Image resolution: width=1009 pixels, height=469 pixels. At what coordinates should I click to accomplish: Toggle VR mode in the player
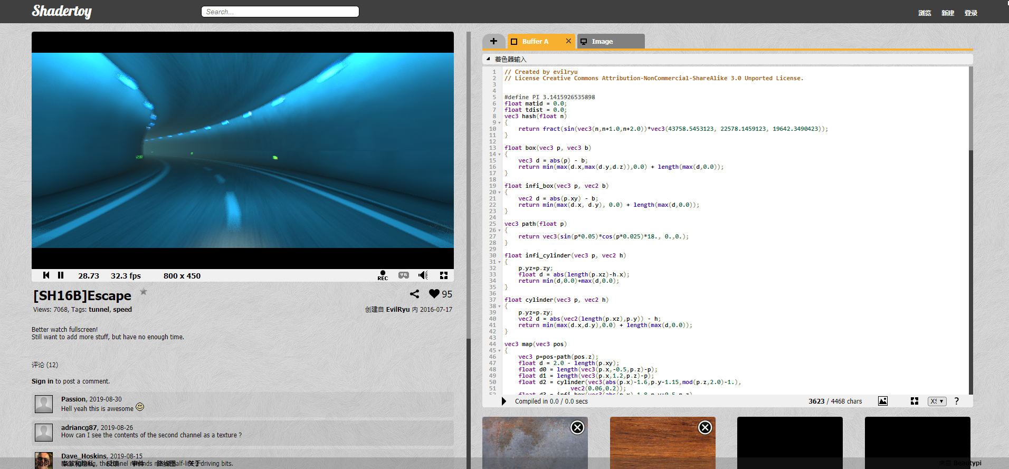pos(404,275)
